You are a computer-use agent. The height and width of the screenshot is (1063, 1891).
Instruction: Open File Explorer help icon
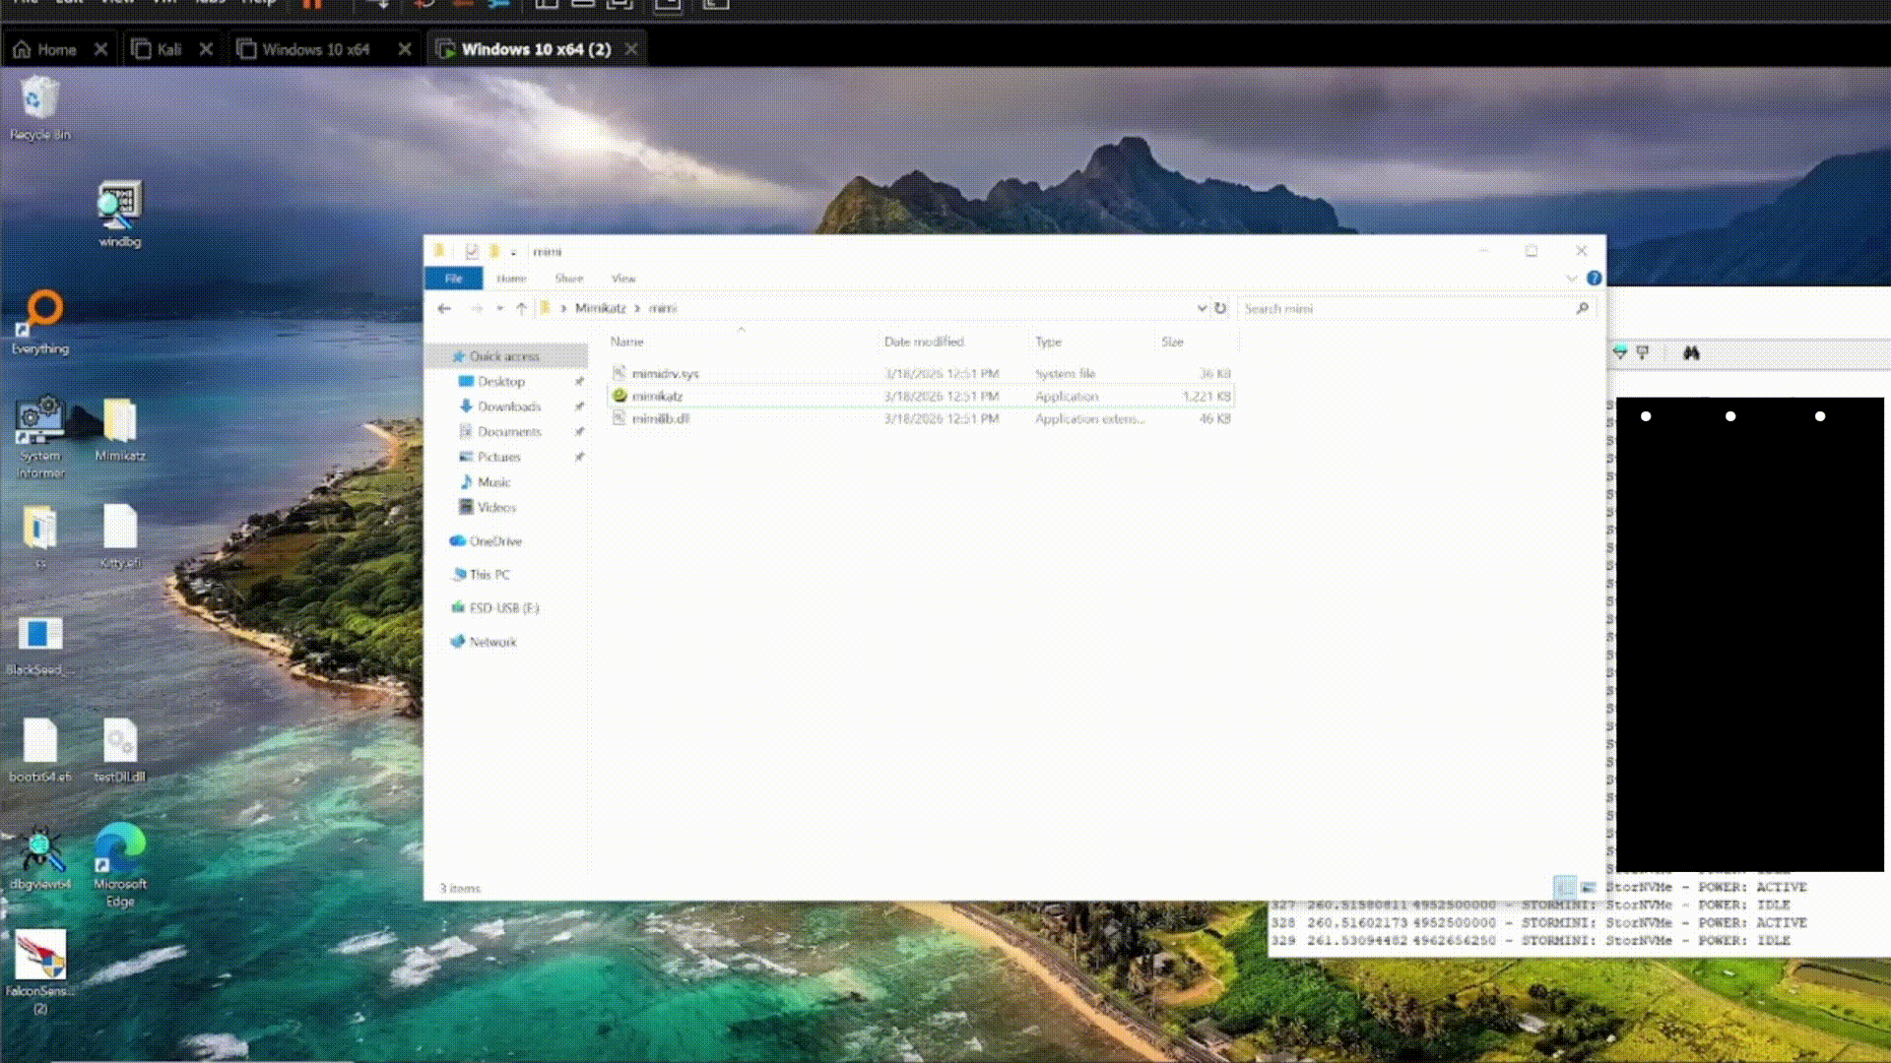[1594, 278]
